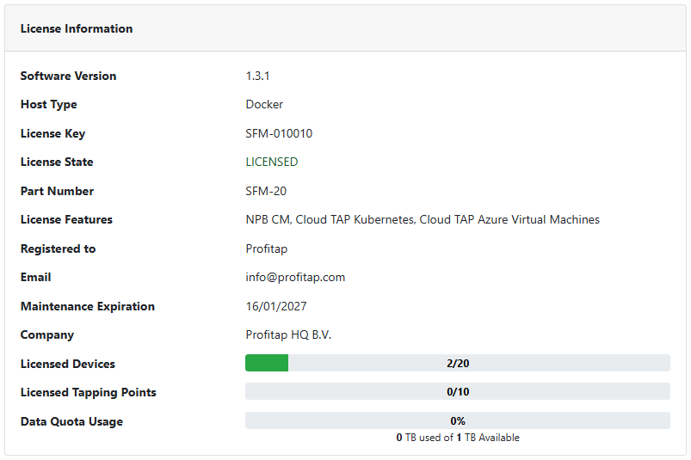The image size is (691, 460).
Task: Click the License Information panel header
Action: click(77, 28)
